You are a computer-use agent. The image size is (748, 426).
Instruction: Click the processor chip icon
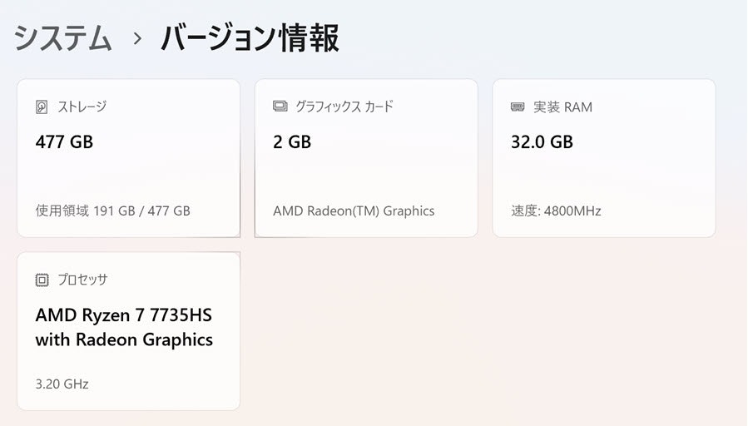coord(42,280)
